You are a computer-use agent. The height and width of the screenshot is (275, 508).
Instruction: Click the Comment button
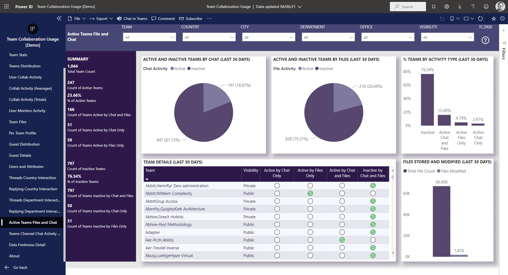coord(163,19)
